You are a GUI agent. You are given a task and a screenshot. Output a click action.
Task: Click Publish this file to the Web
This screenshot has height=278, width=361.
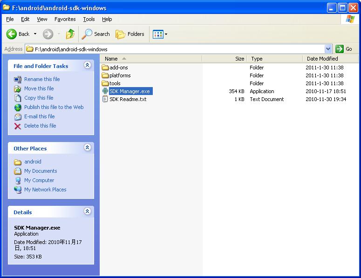pos(54,107)
